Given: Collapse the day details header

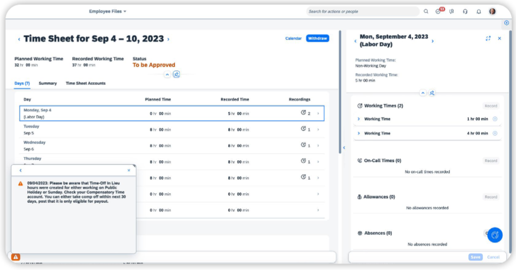Looking at the screenshot, I should click(x=423, y=93).
